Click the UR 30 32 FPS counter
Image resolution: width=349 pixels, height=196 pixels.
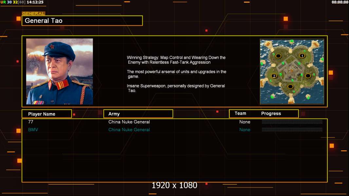click(13, 2)
